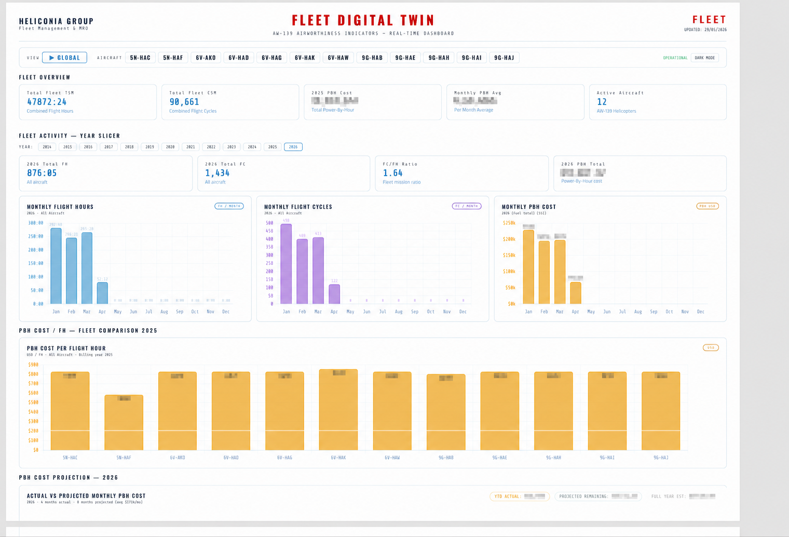
Task: Click the 5N-HAC bar in cost per flight hour chart
Action: (x=70, y=411)
